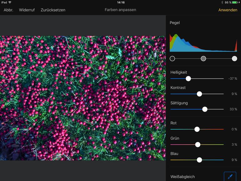Viewport: 241px width, 181px height.
Task: Select the white point levels handle
Action: (234, 59)
